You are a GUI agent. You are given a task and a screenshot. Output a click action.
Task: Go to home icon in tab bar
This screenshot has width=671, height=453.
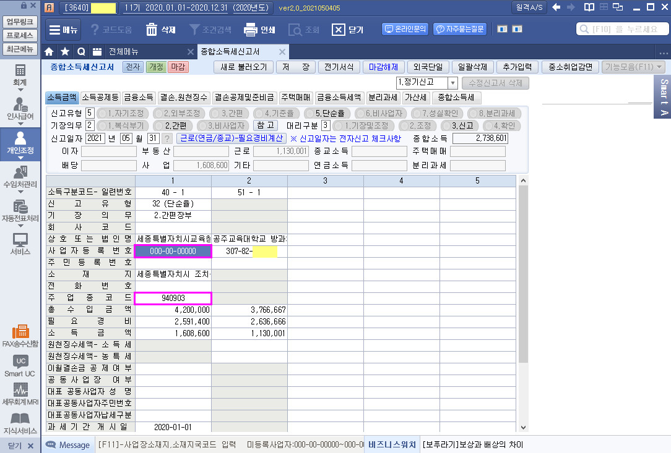point(50,52)
